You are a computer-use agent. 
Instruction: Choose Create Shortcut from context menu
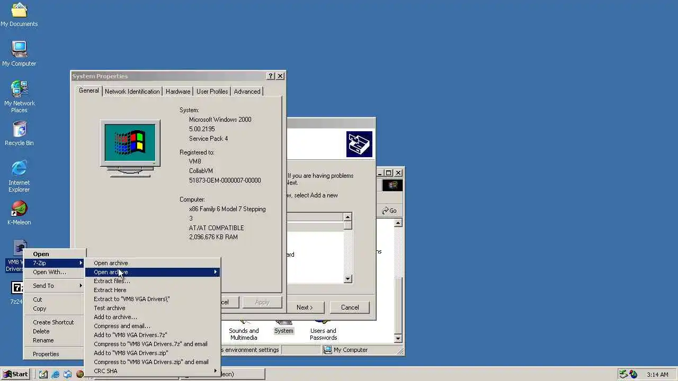click(55, 322)
